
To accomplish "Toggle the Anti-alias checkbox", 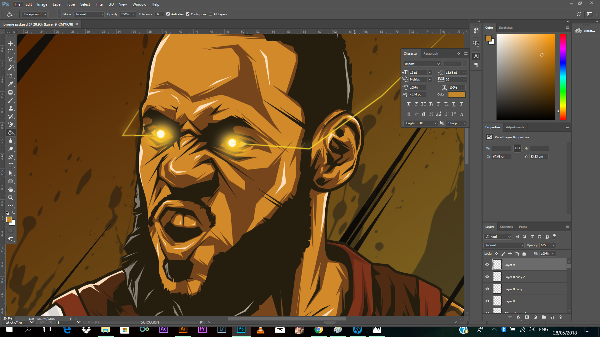I will (x=168, y=14).
